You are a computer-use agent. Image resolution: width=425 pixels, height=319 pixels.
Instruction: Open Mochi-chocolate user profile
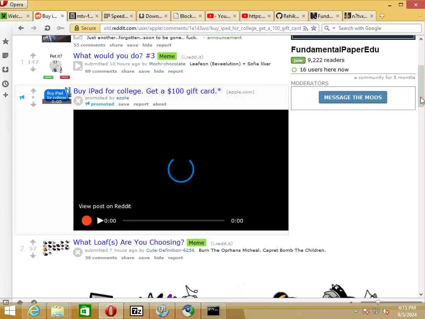point(167,64)
